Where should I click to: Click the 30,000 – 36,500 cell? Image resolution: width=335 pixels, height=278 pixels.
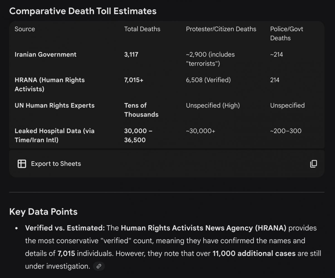click(x=138, y=135)
